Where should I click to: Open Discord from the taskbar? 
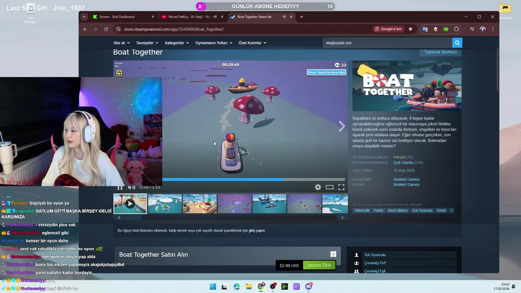309,286
